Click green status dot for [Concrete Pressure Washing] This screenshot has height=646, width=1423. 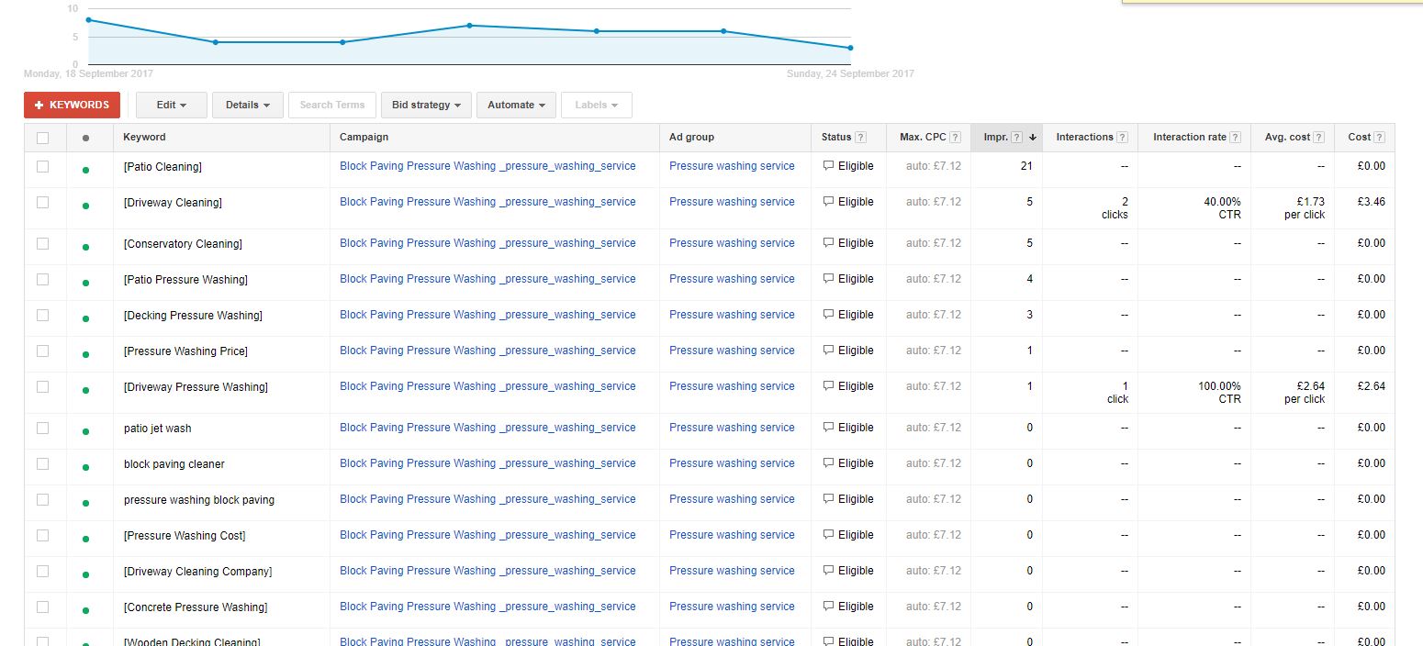85,610
